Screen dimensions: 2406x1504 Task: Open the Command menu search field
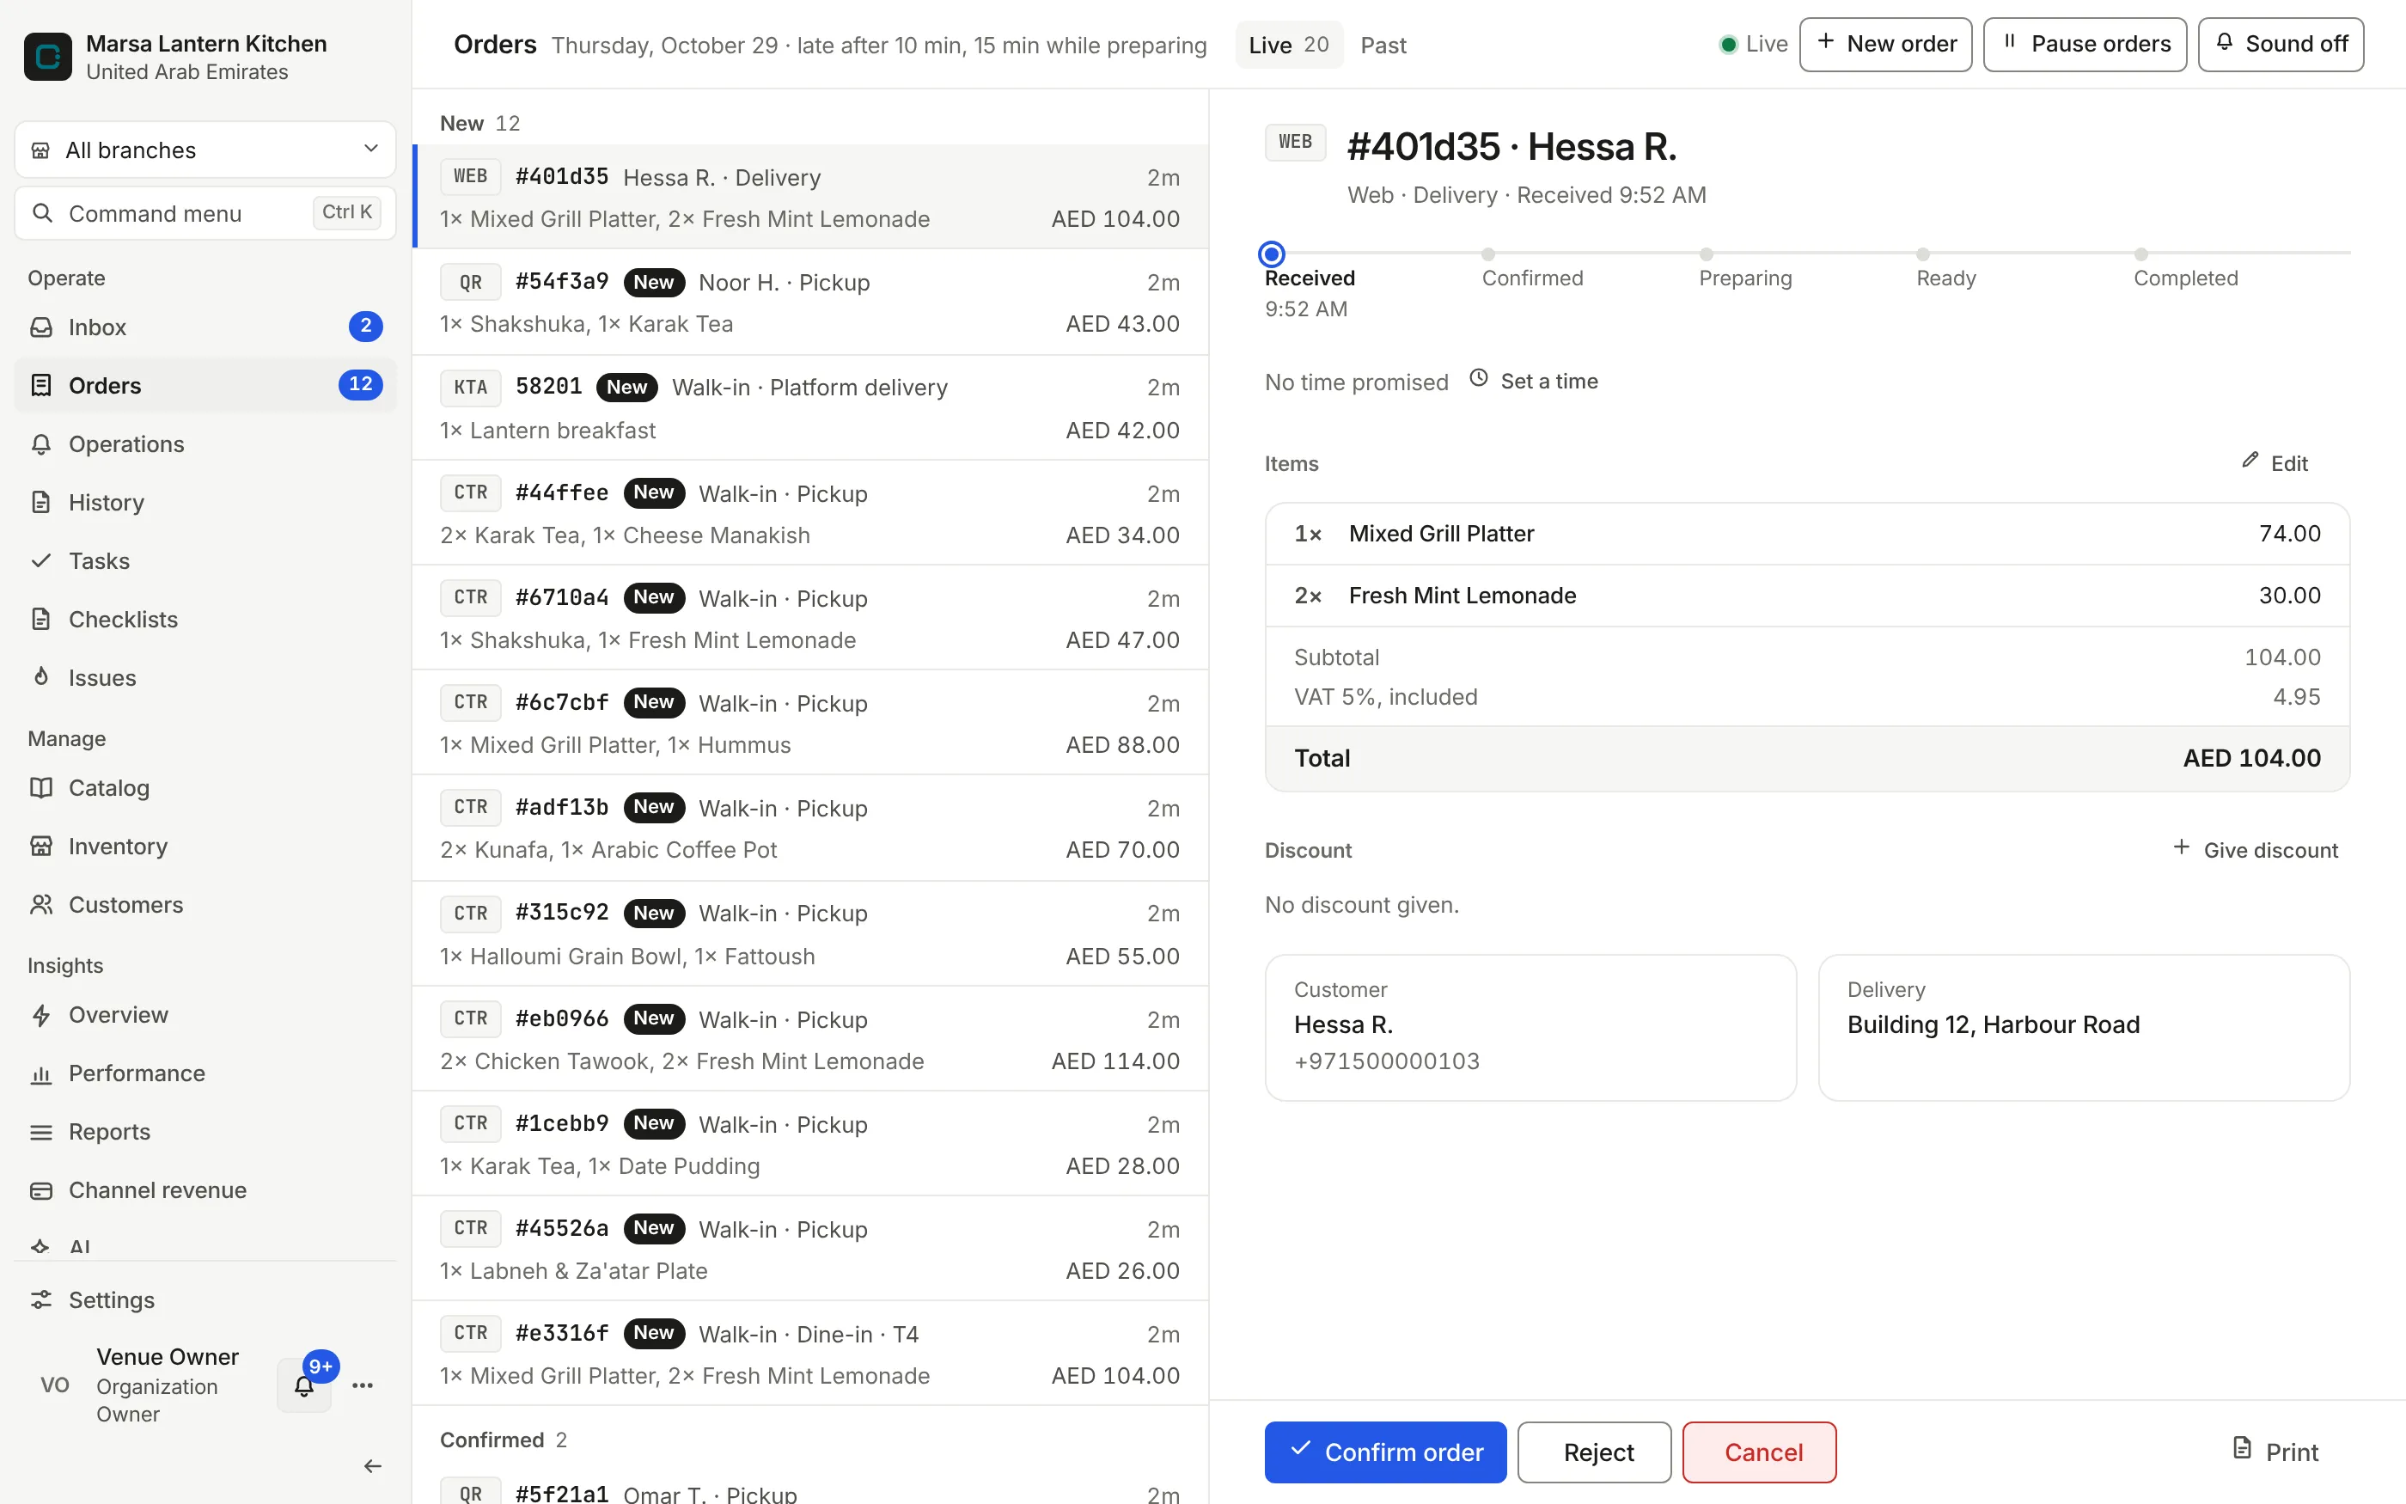point(205,213)
